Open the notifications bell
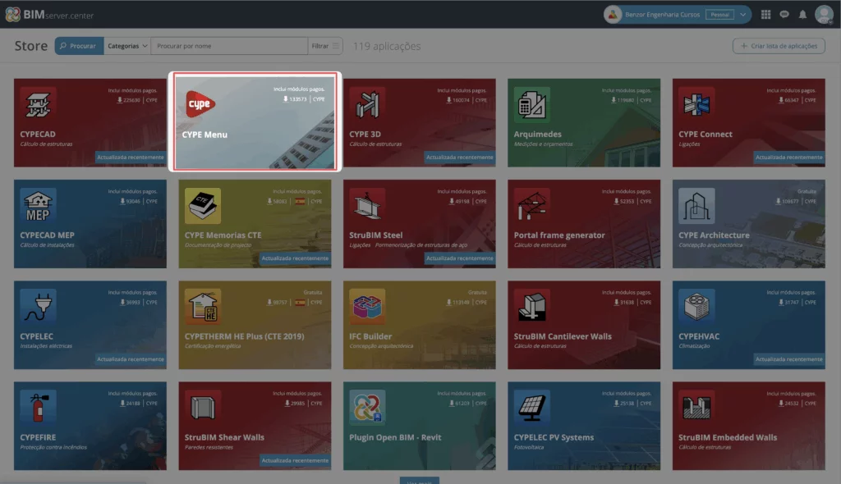Image resolution: width=841 pixels, height=484 pixels. coord(802,14)
